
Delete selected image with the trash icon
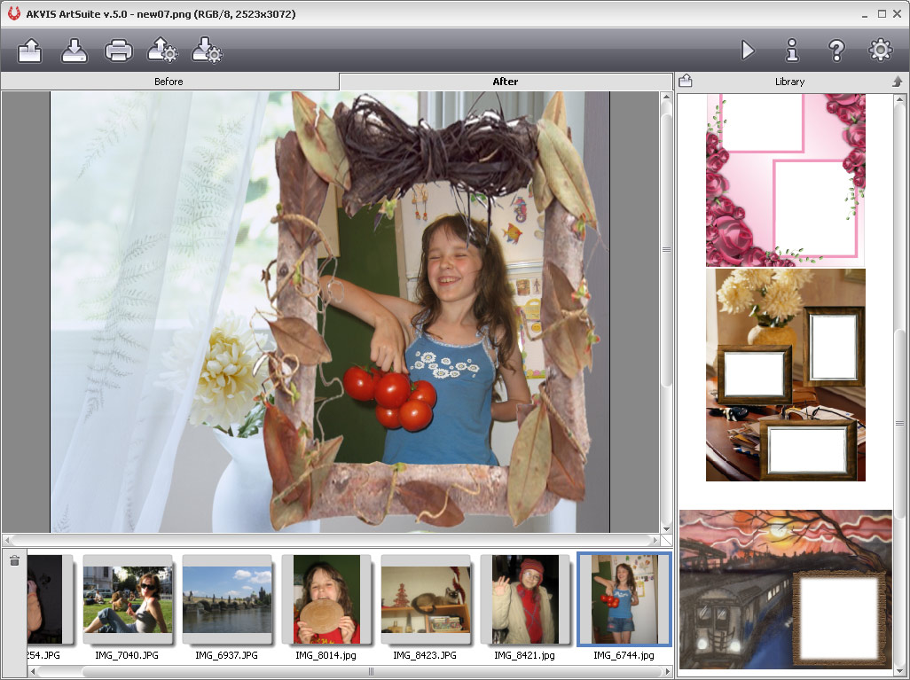click(14, 561)
